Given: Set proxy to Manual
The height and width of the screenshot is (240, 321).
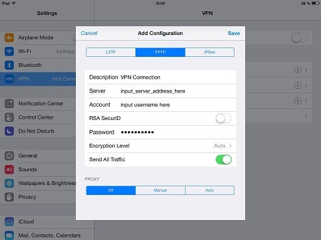Looking at the screenshot, I should pos(160,191).
